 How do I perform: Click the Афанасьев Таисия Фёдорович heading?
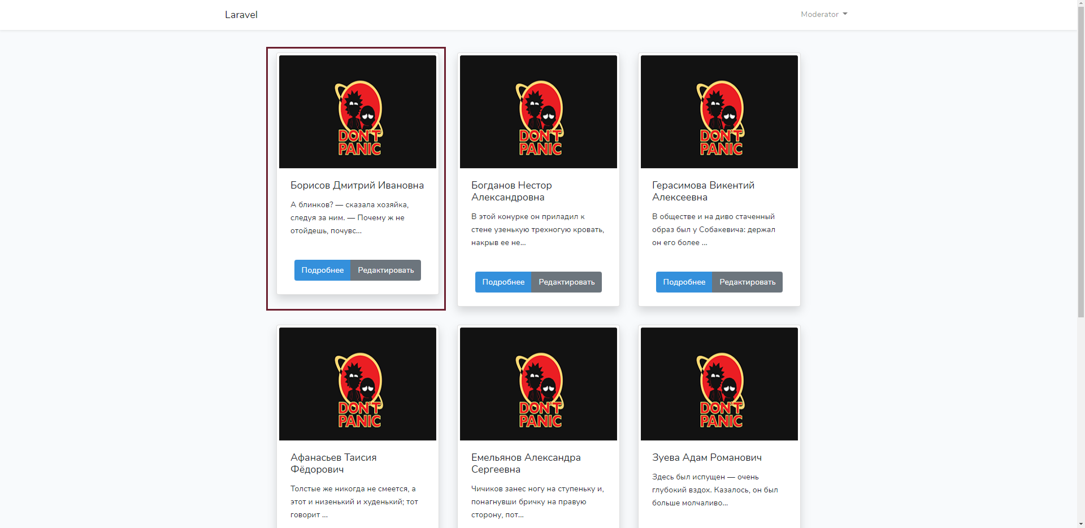click(x=333, y=463)
